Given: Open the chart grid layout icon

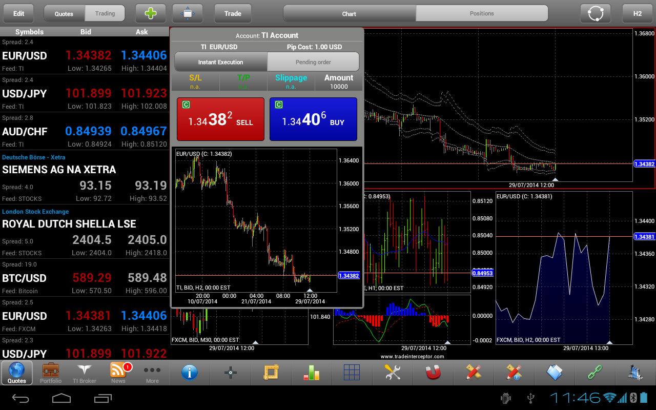Looking at the screenshot, I should click(x=352, y=373).
